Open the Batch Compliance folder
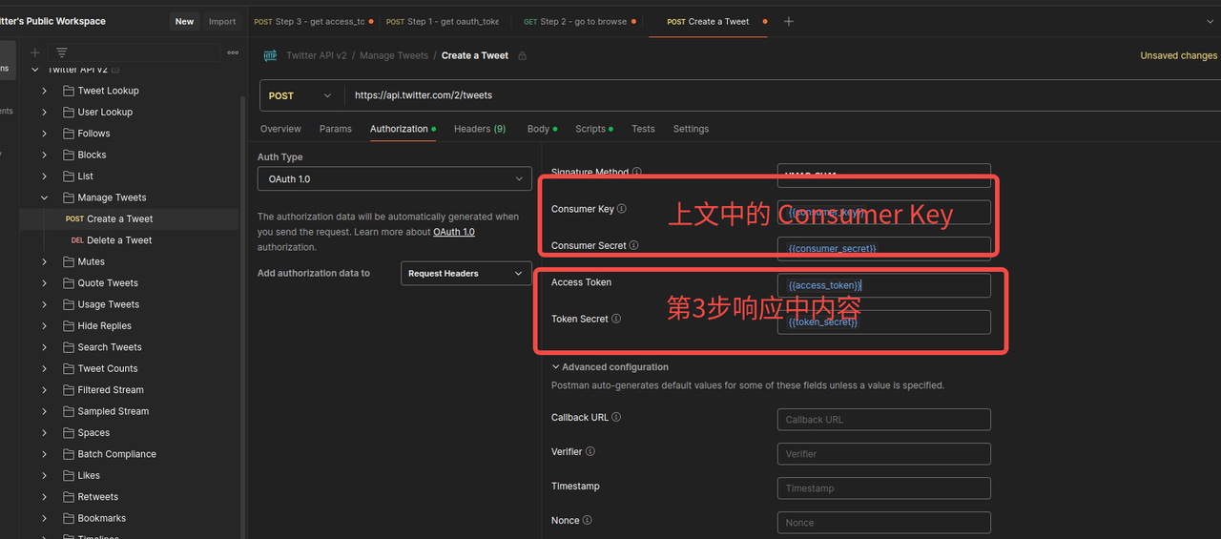The height and width of the screenshot is (539, 1221). pos(116,454)
